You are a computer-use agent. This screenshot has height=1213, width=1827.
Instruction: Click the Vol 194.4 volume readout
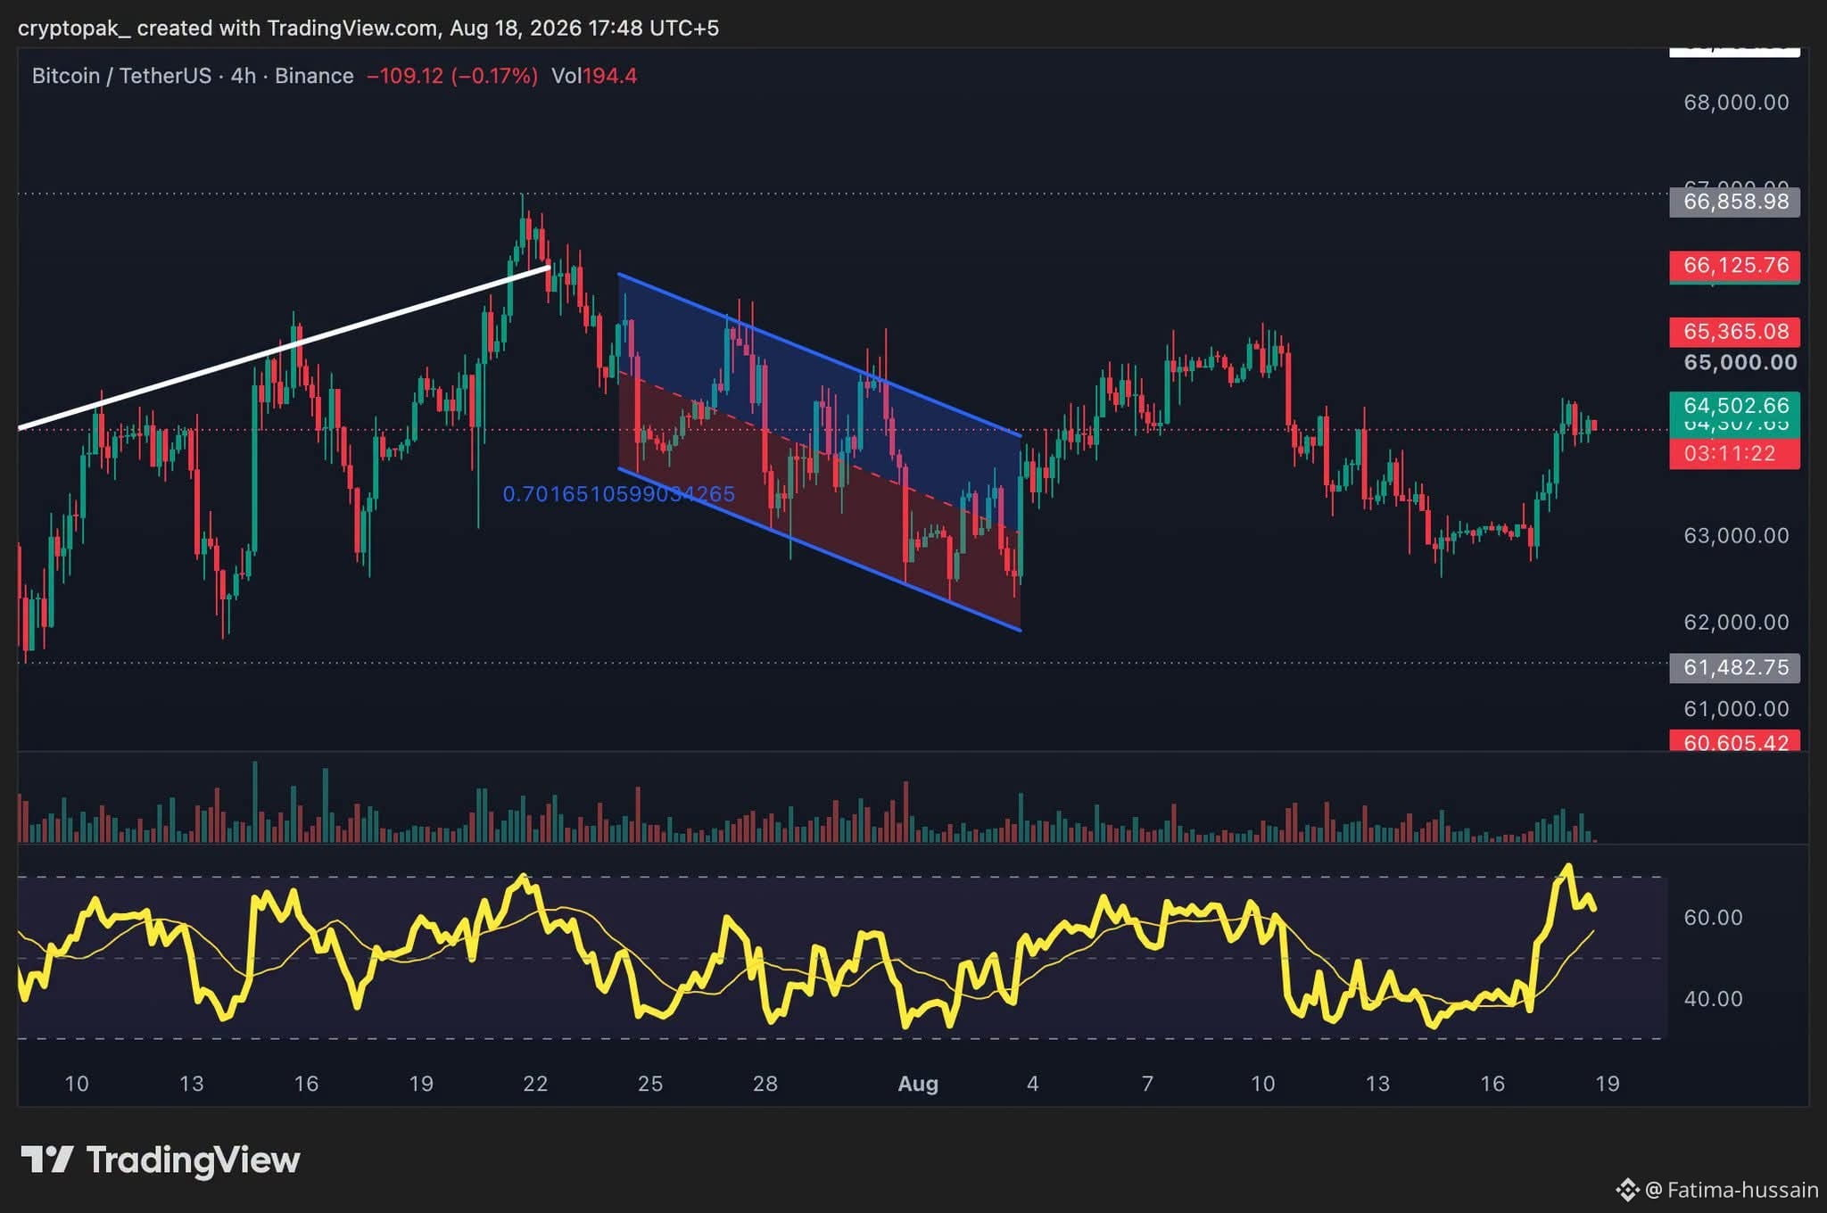(594, 76)
